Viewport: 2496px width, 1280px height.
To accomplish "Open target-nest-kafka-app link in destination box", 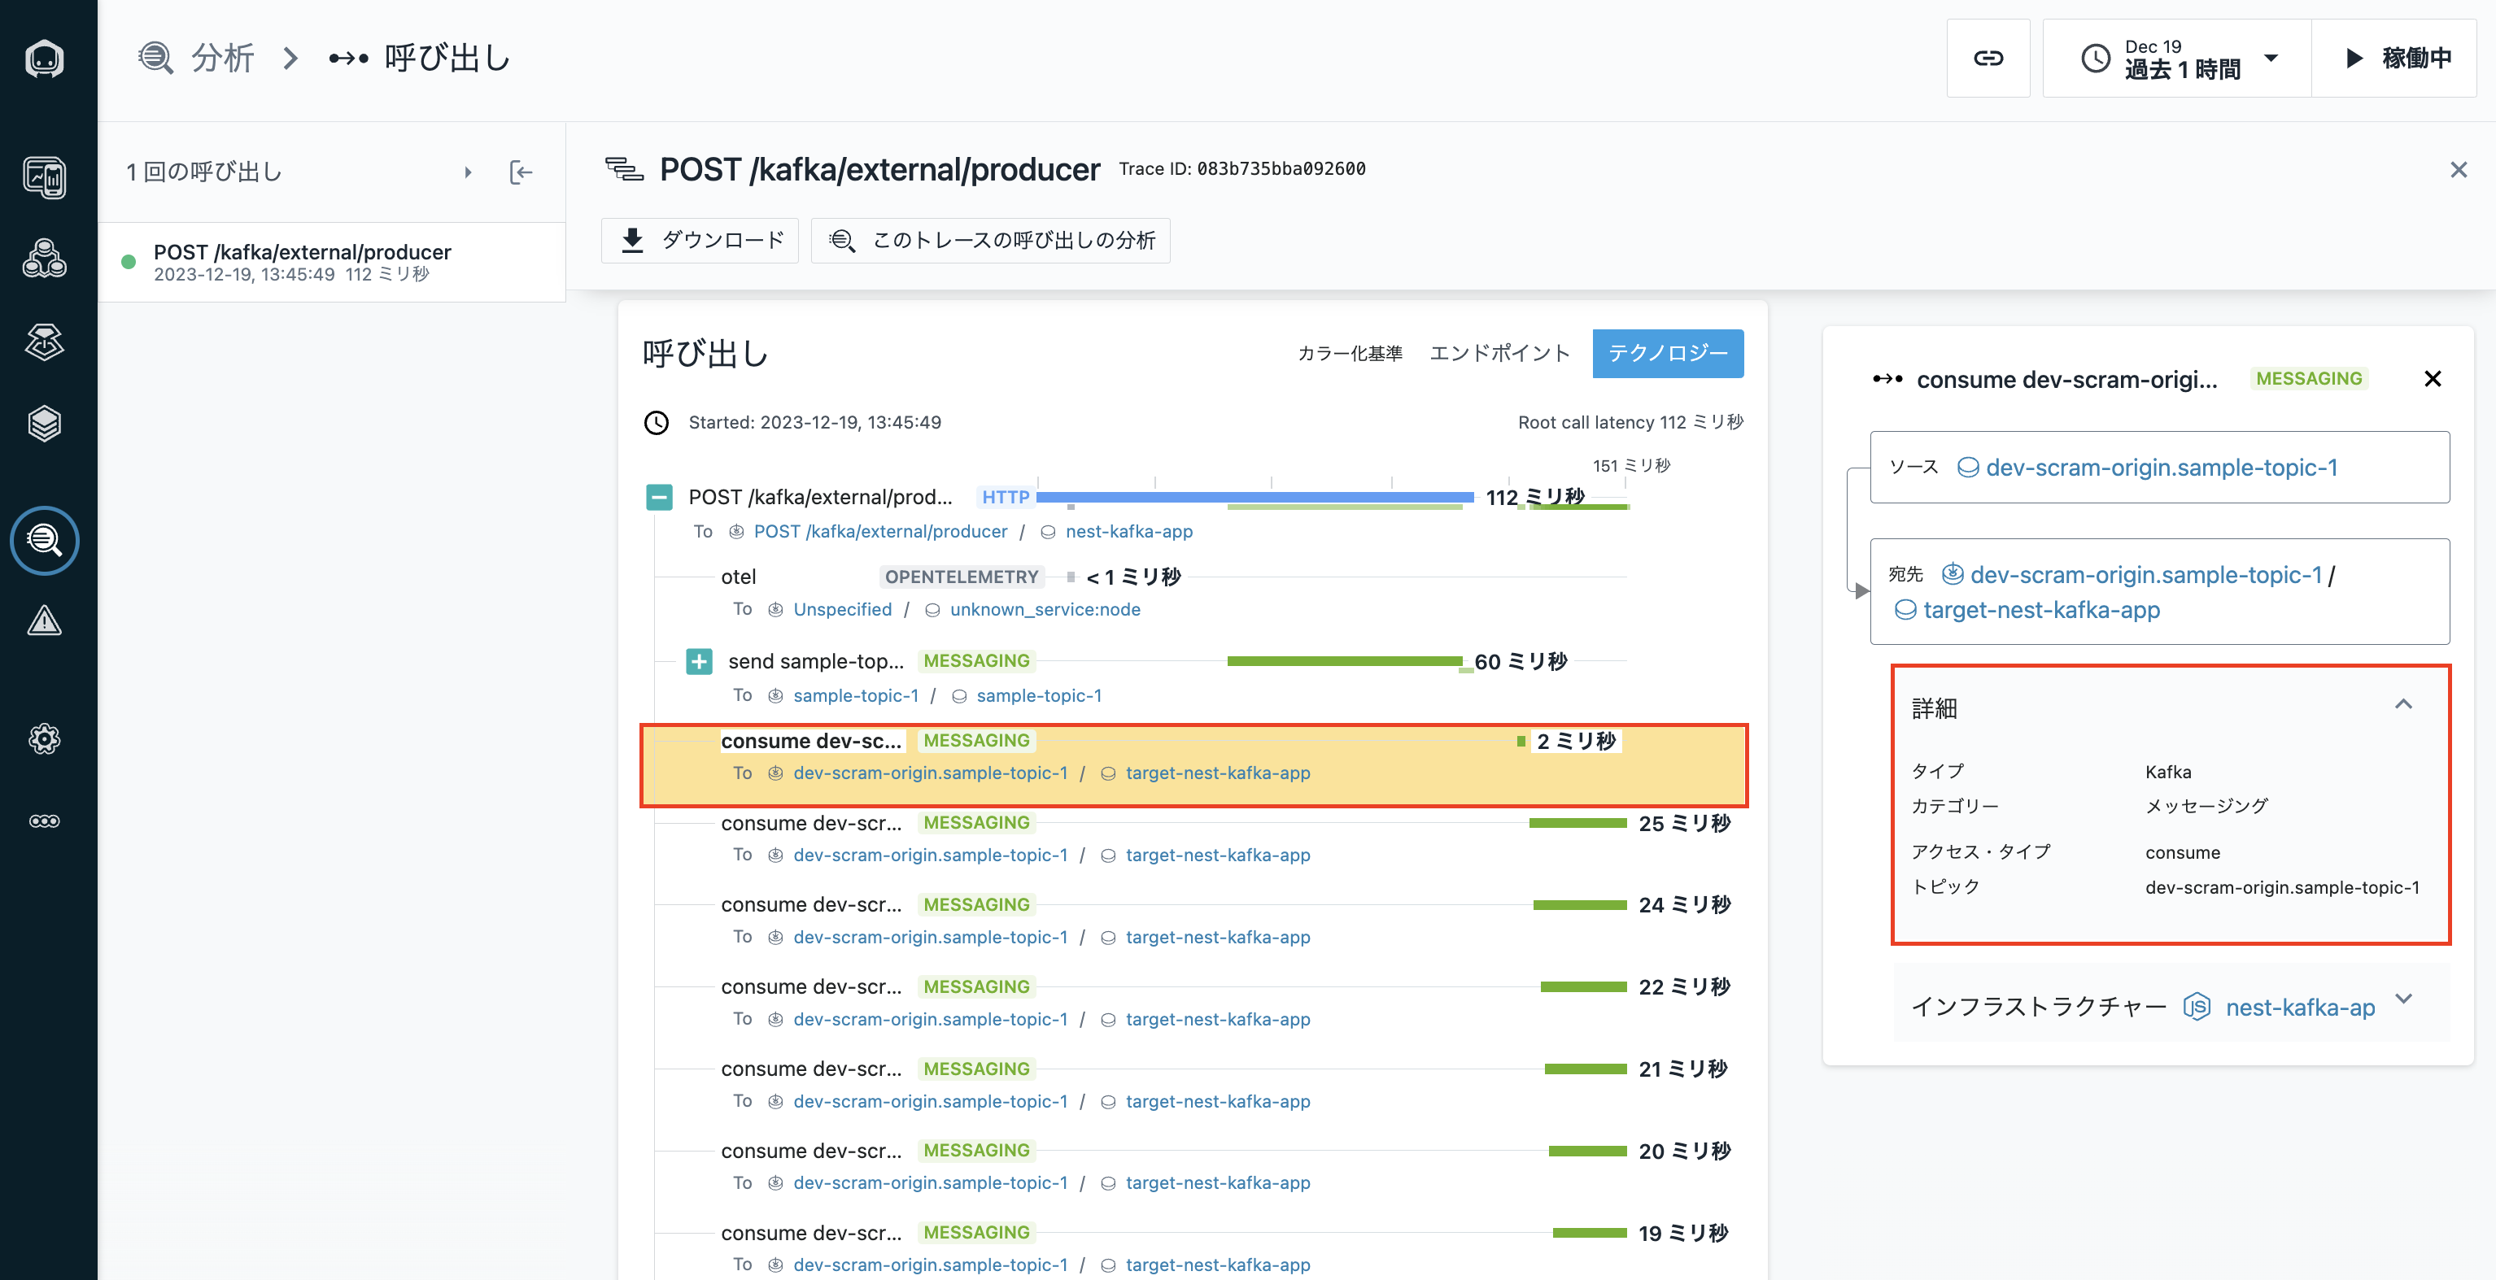I will 2040,610.
